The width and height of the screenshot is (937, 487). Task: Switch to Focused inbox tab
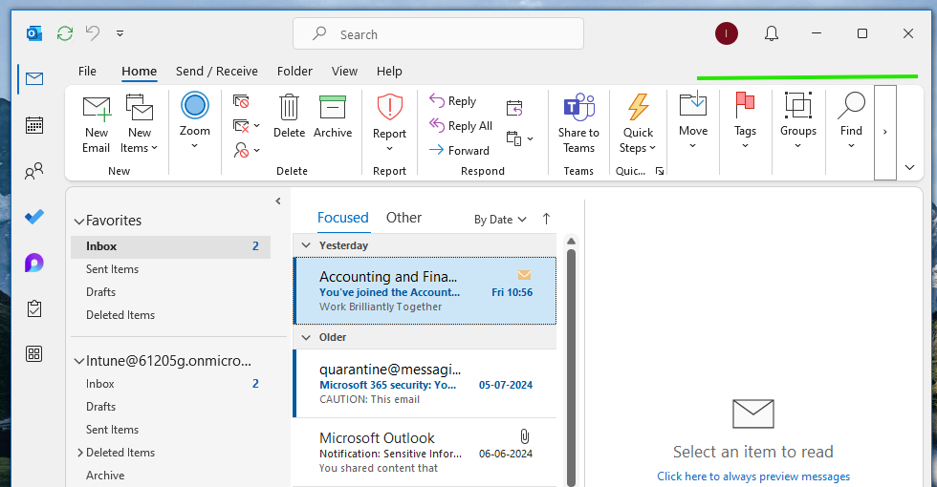[343, 218]
